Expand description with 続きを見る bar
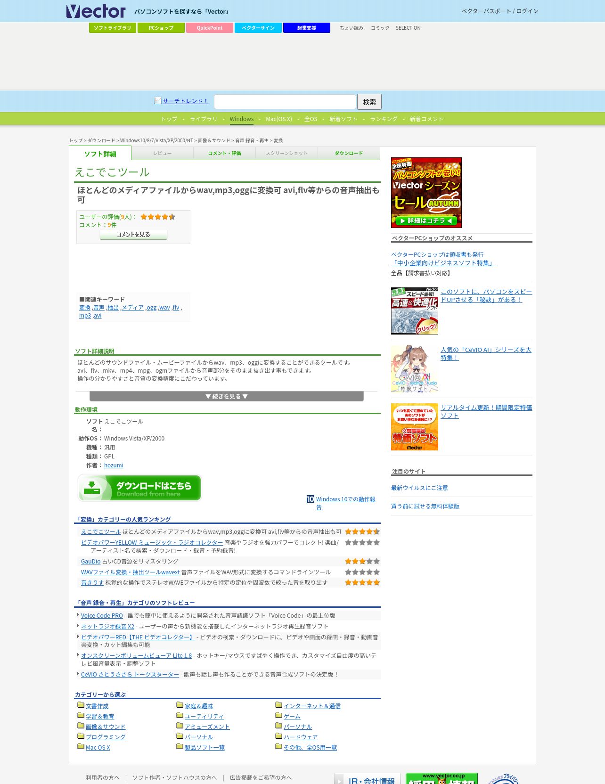Viewport: 605px width, 784px height. (227, 396)
